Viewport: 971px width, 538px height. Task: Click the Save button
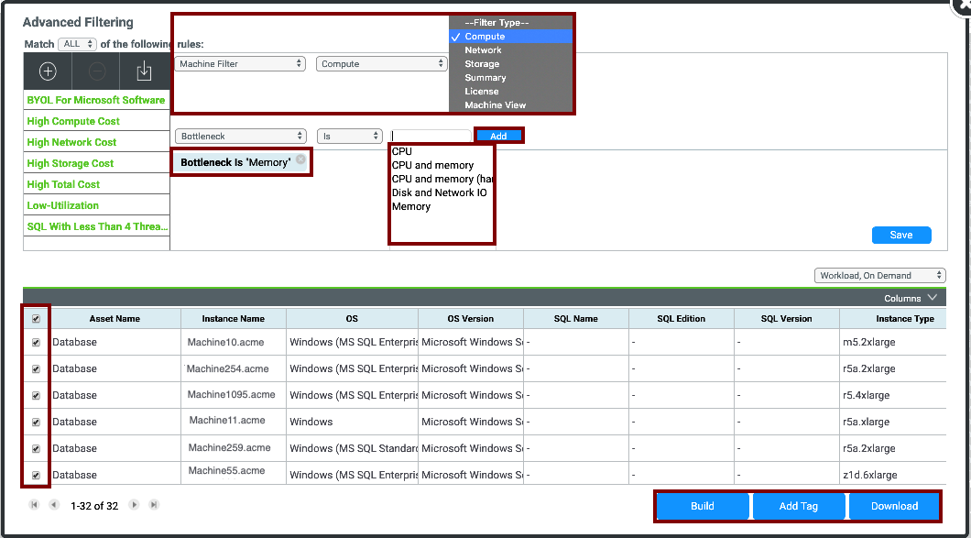tap(900, 235)
